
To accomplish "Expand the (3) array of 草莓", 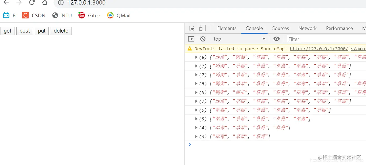I will (x=196, y=136).
